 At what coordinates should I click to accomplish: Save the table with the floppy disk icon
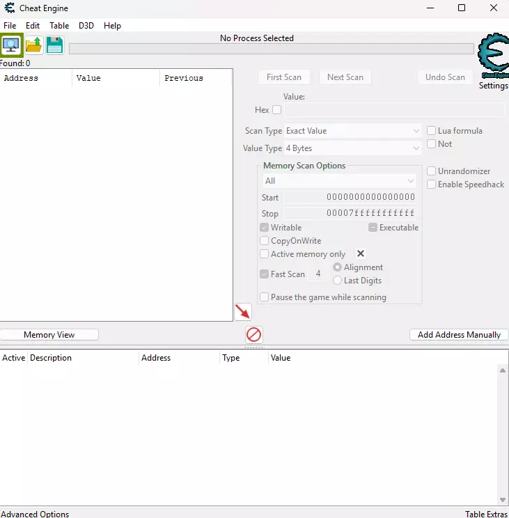tap(54, 45)
